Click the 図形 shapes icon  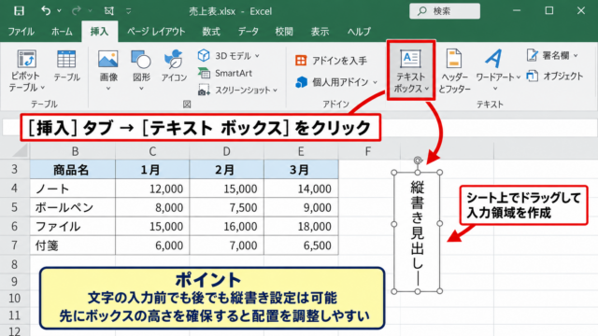click(x=141, y=59)
